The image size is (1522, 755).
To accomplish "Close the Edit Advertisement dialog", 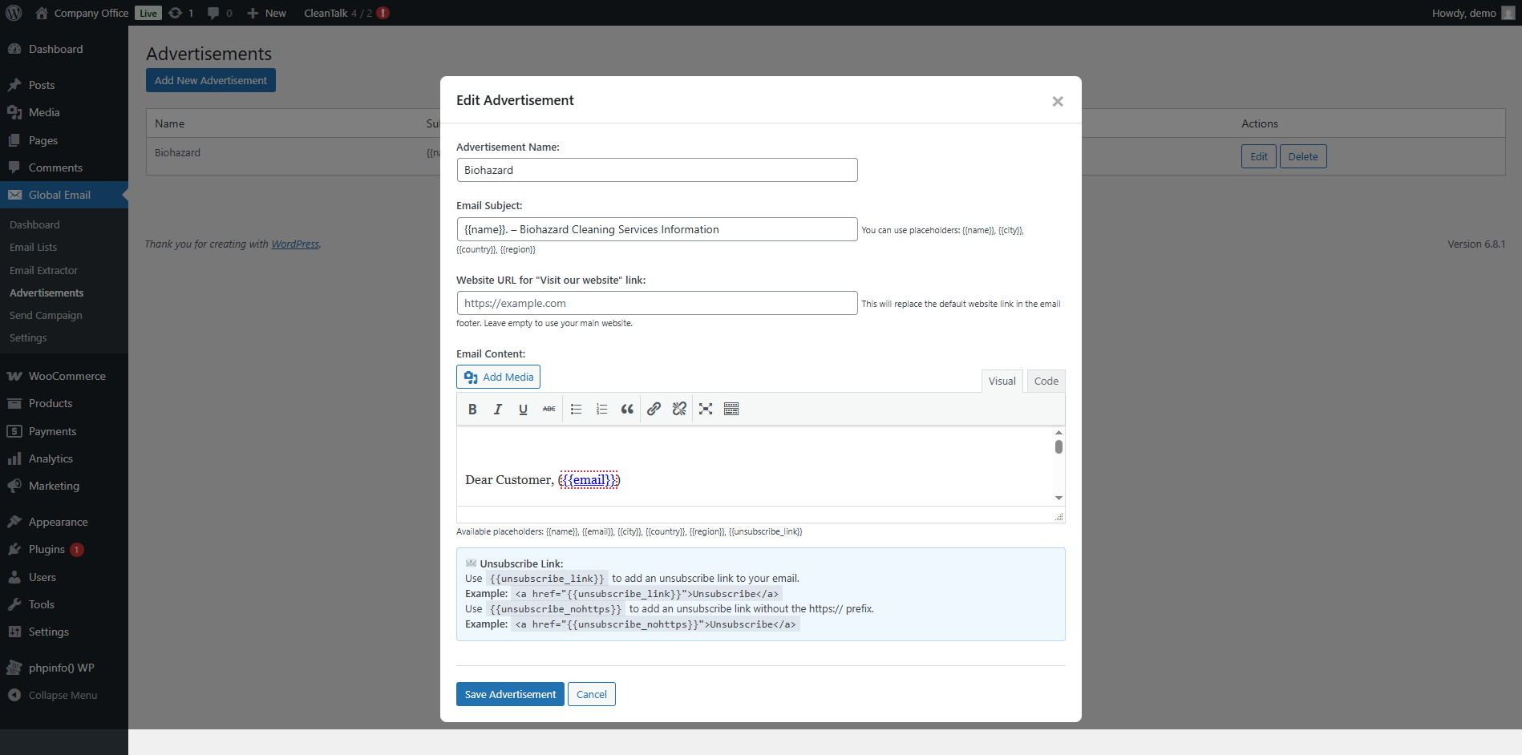I will (1058, 101).
